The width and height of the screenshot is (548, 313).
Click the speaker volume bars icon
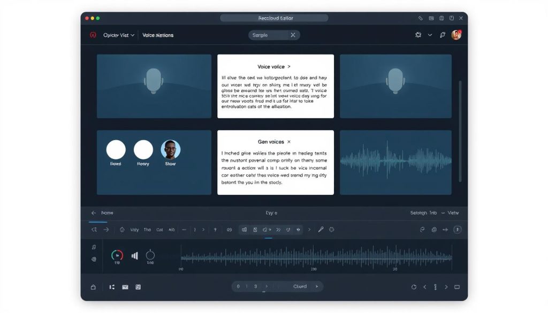coord(135,256)
